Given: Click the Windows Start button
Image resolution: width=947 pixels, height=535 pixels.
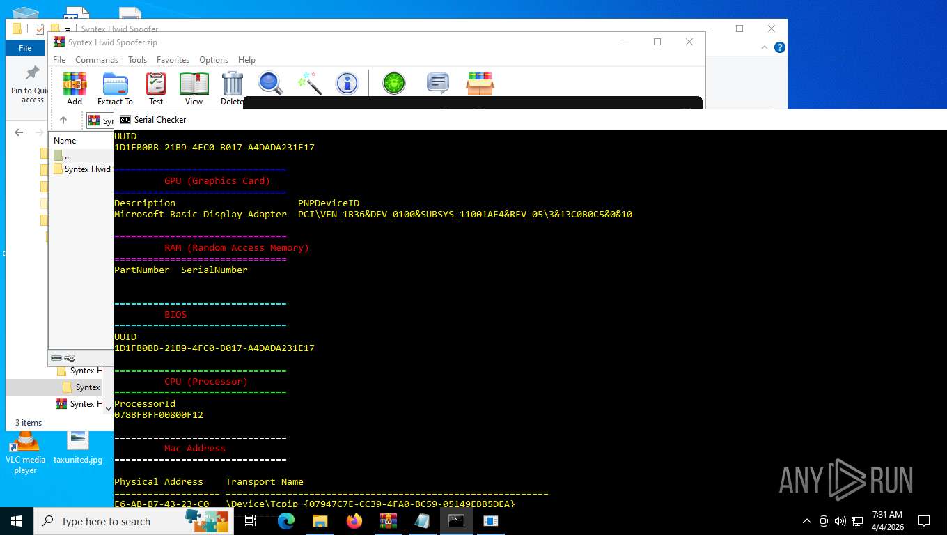Looking at the screenshot, I should click(x=17, y=521).
